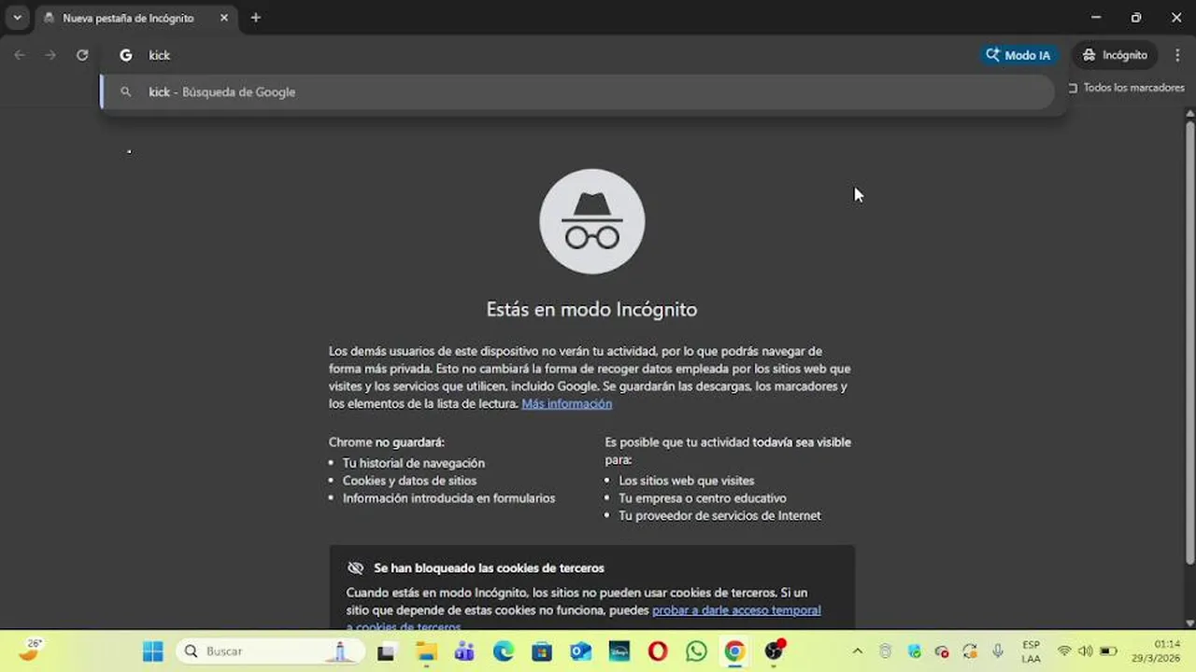The width and height of the screenshot is (1196, 672).
Task: Open the weather widget showing 26°
Action: pyautogui.click(x=31, y=650)
